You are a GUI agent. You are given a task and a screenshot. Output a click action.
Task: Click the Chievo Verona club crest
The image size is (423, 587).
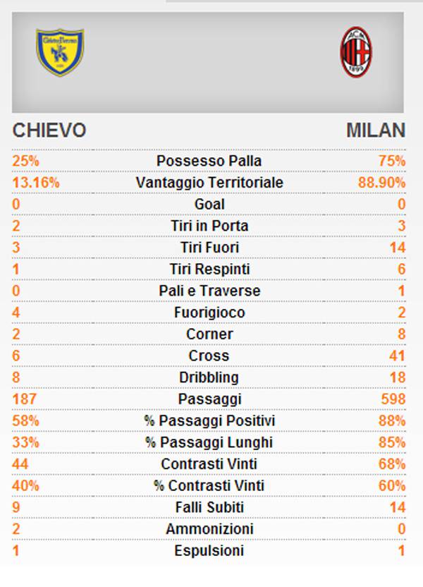coord(60,52)
